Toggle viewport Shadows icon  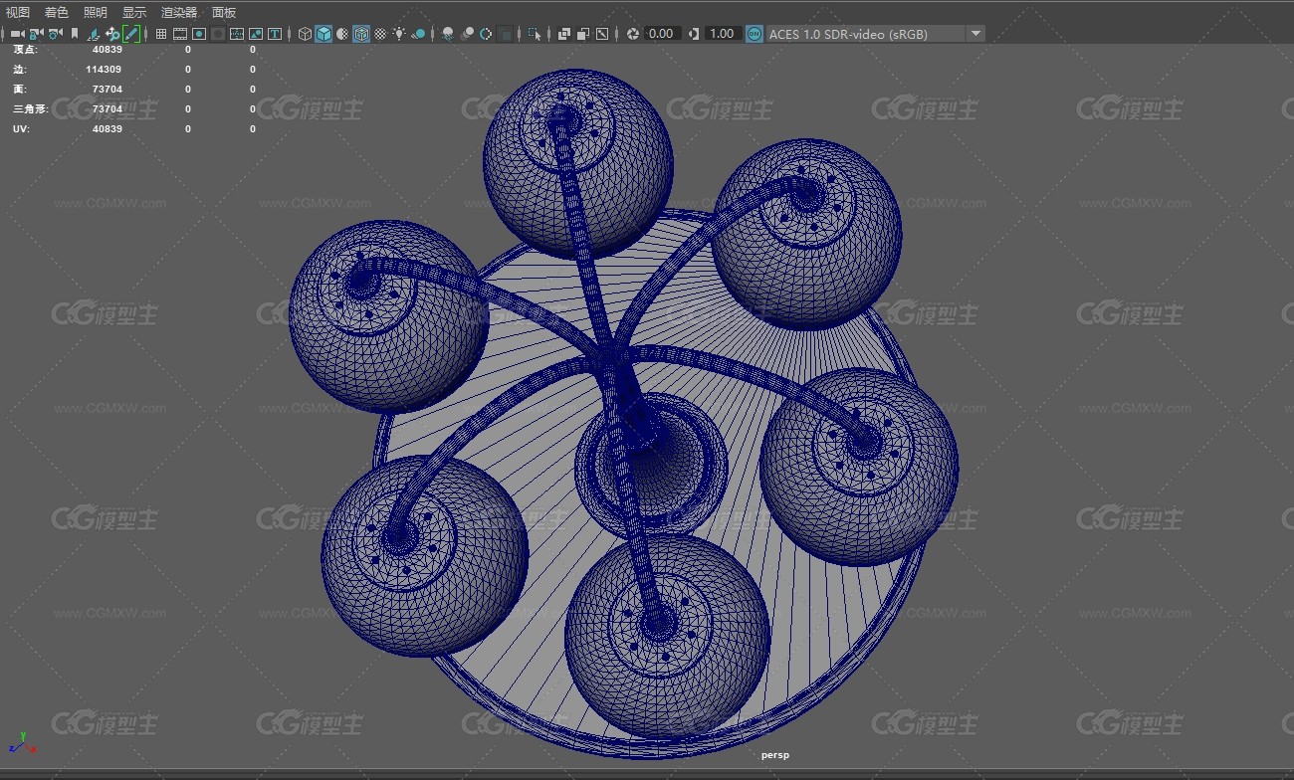tap(419, 34)
